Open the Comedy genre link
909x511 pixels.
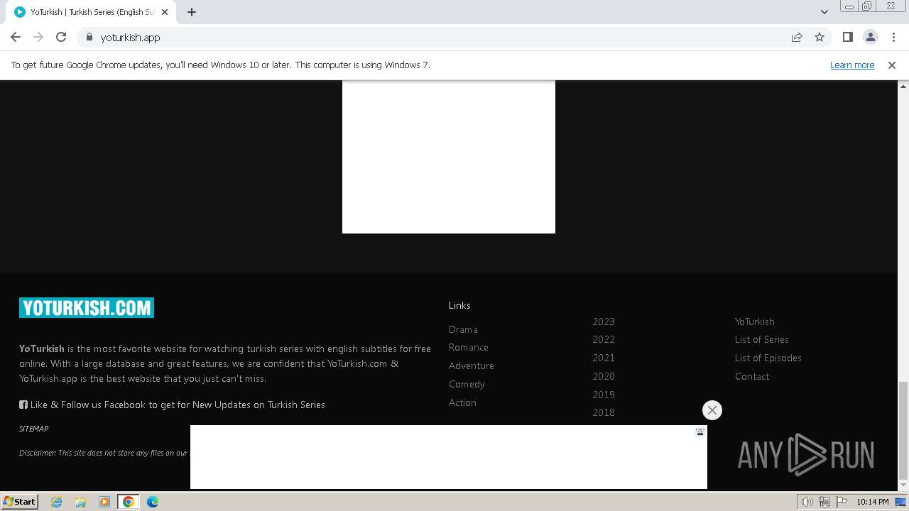click(x=467, y=384)
